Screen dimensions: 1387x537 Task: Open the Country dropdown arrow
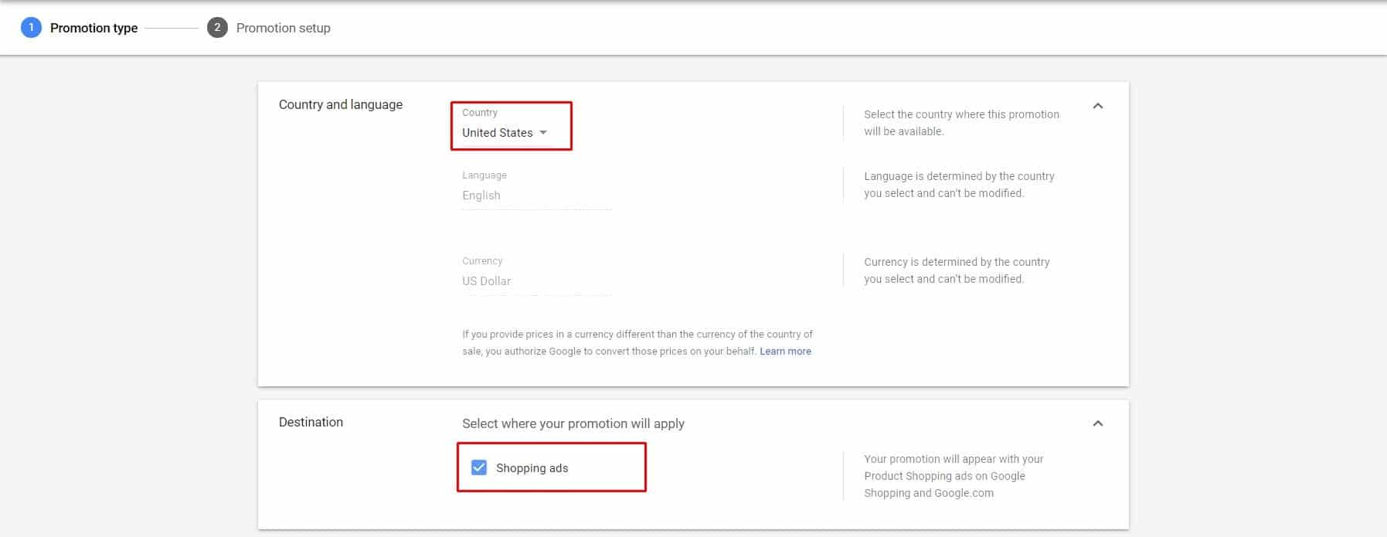point(543,133)
